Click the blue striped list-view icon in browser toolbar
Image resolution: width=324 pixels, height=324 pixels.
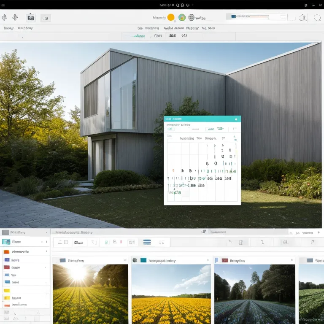click(147, 242)
